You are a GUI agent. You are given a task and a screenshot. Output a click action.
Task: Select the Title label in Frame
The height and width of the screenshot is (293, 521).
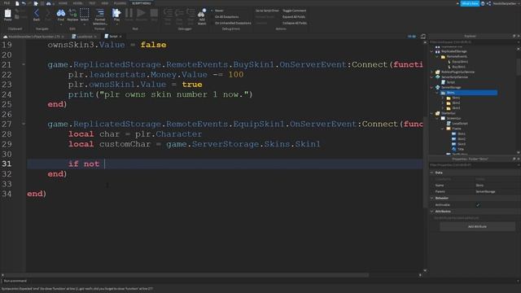461,149
